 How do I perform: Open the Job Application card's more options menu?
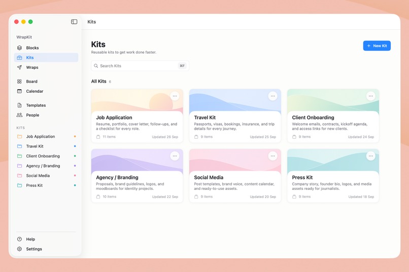click(x=175, y=96)
